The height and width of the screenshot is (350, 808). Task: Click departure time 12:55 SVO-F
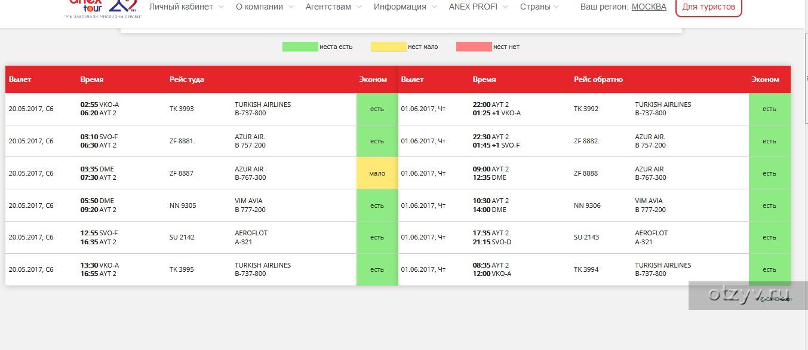99,233
